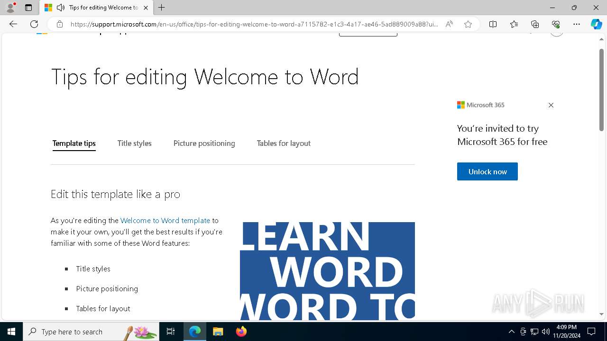Image resolution: width=607 pixels, height=341 pixels.
Task: Switch to the Title styles tab
Action: click(x=135, y=144)
